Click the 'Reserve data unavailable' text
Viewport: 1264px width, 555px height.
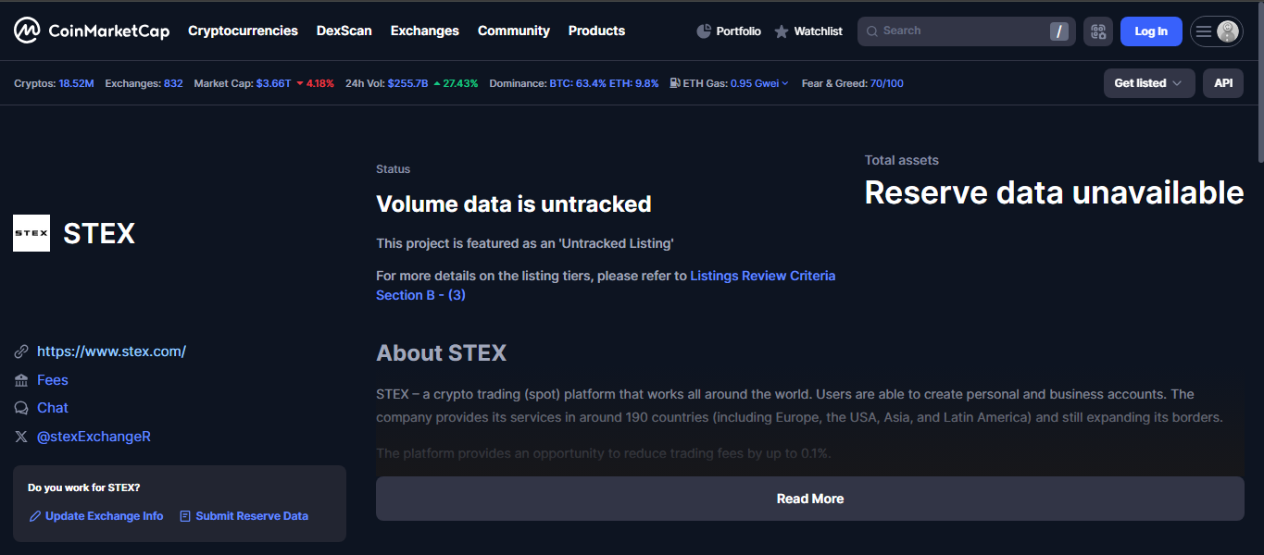1054,192
